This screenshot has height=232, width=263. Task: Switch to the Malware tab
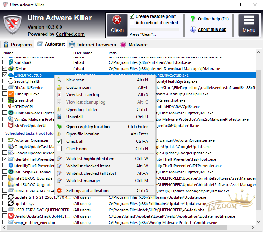click(134, 45)
